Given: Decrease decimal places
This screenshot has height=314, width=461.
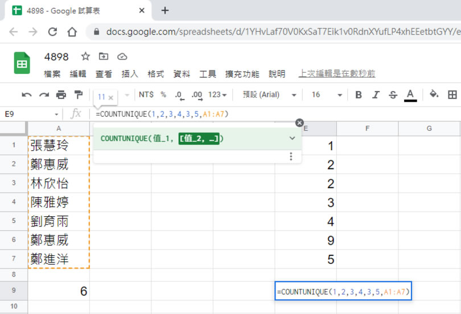Looking at the screenshot, I should pyautogui.click(x=179, y=95).
